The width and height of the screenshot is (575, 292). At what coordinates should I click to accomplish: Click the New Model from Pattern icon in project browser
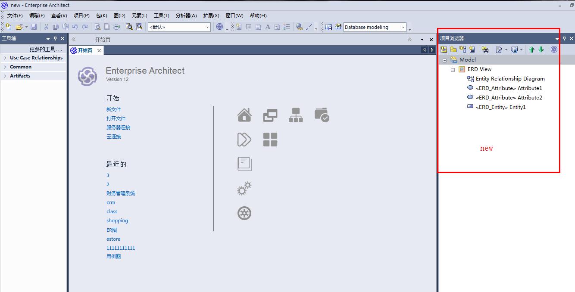pos(444,50)
